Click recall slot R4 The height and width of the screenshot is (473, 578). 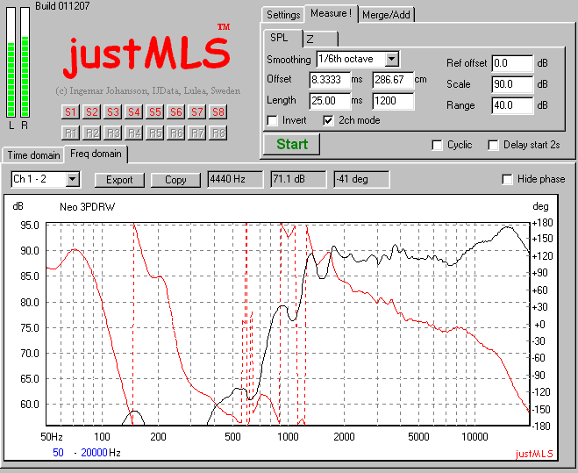click(x=134, y=133)
